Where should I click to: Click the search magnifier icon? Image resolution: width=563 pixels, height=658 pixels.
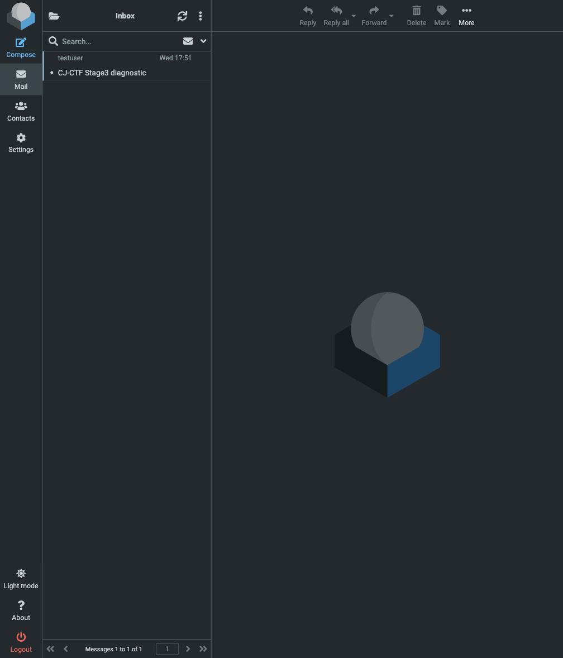pyautogui.click(x=53, y=41)
